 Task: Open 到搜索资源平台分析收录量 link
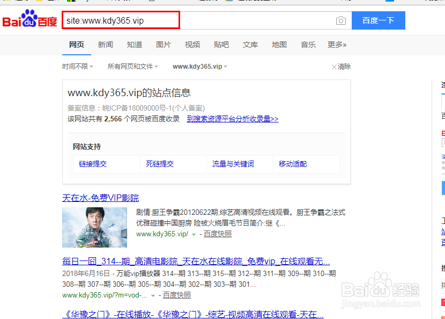click(232, 119)
